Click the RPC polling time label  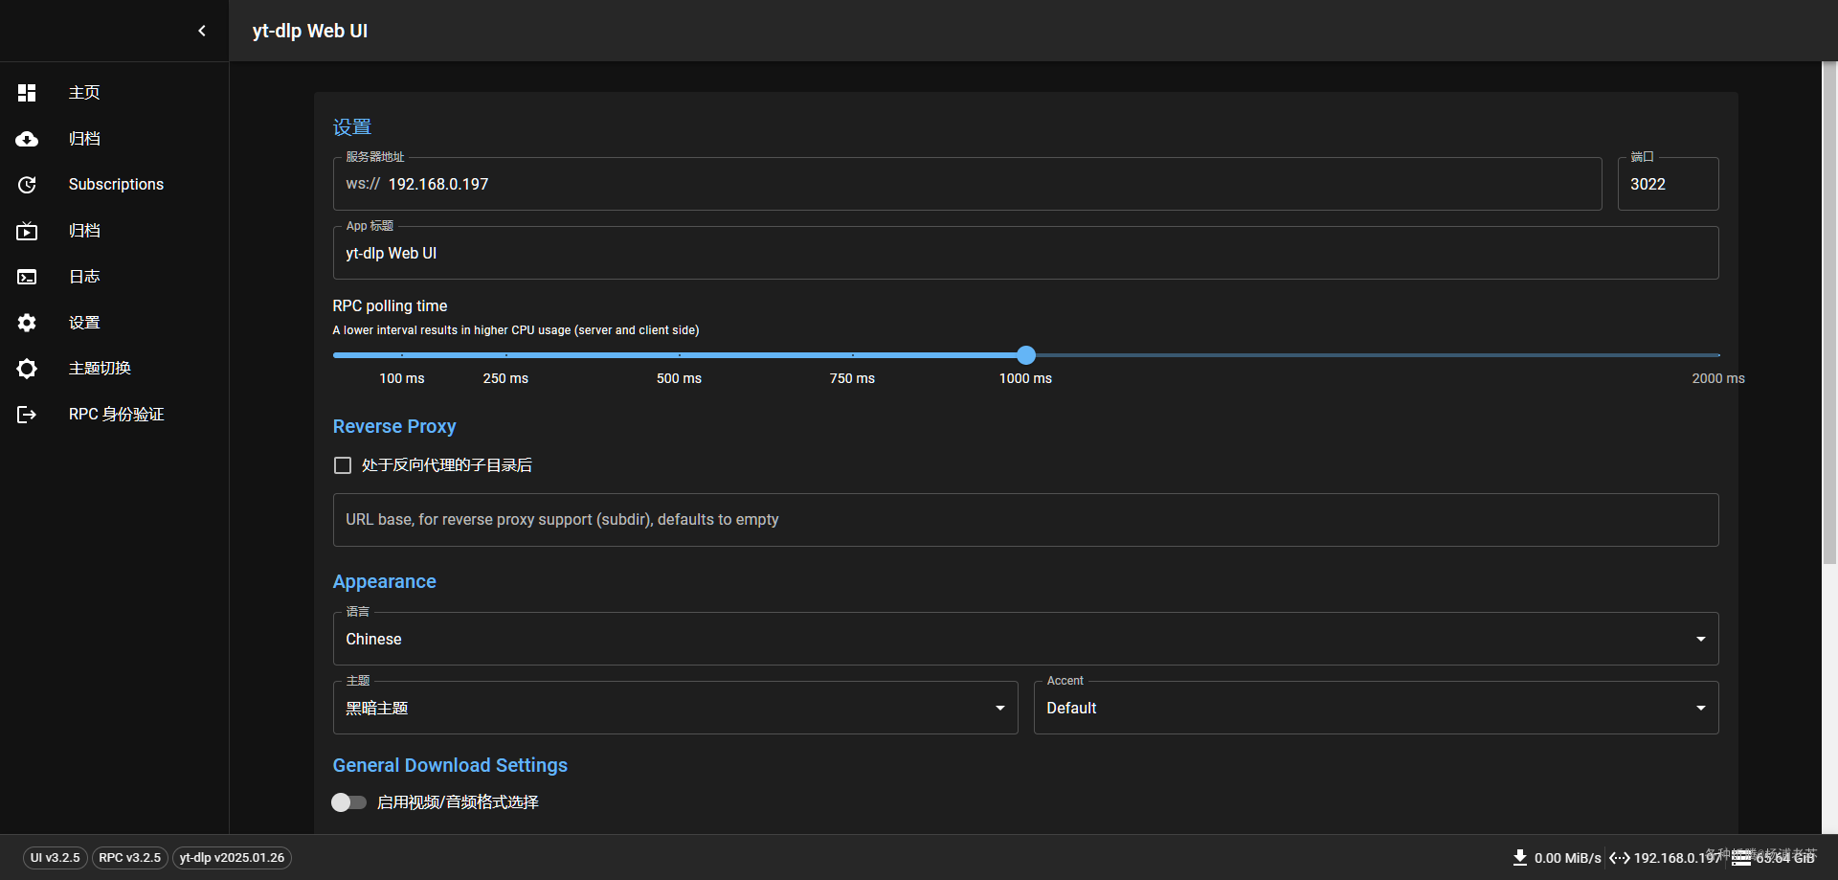click(390, 306)
